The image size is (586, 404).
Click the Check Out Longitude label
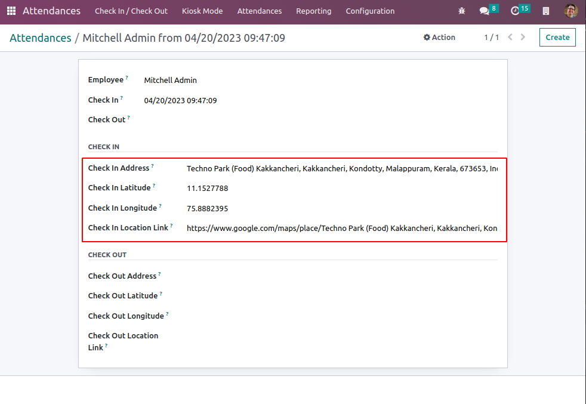click(x=126, y=316)
